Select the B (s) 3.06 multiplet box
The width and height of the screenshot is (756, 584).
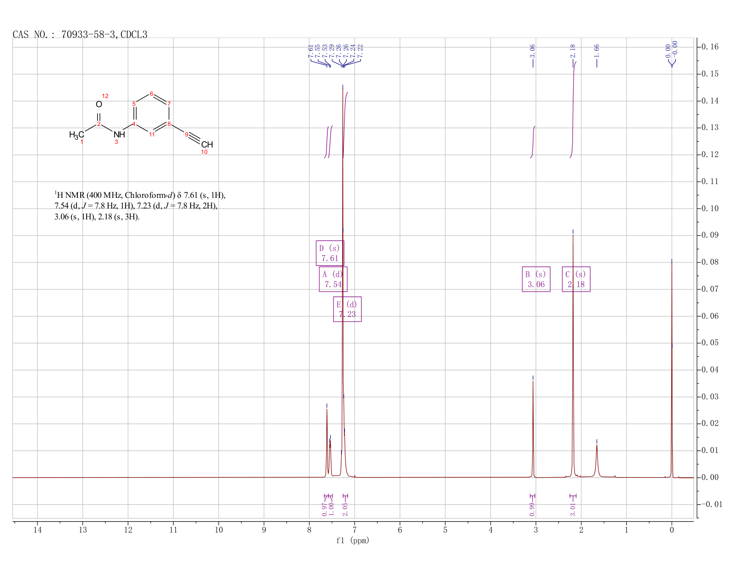(536, 279)
